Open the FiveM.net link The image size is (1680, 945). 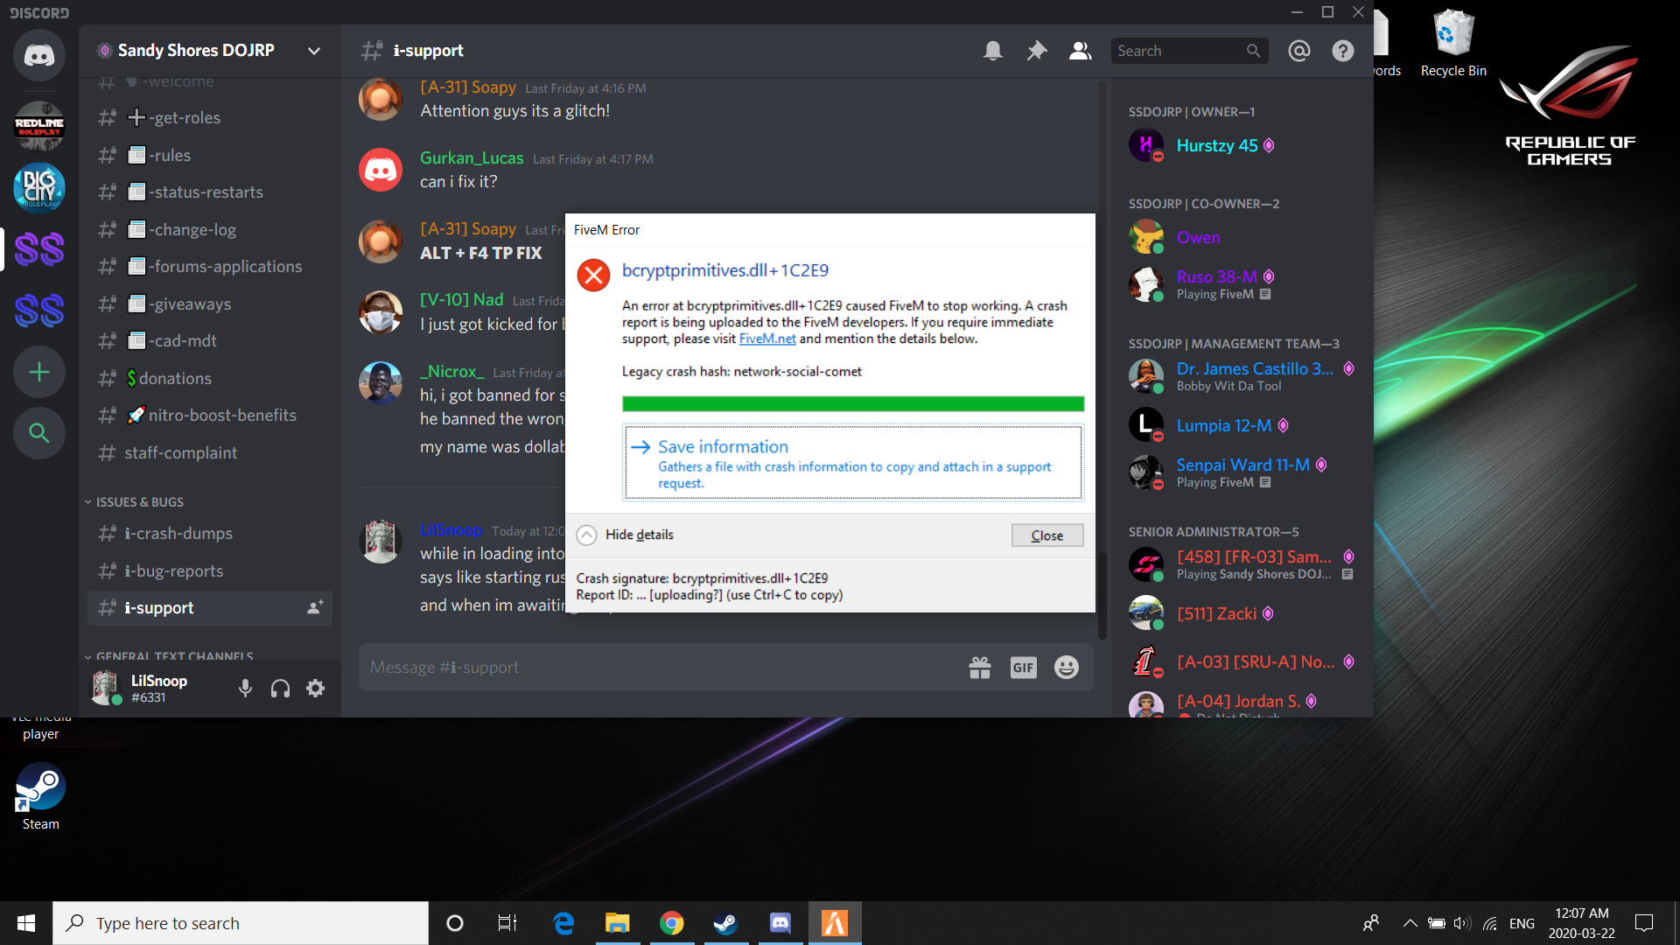(767, 338)
